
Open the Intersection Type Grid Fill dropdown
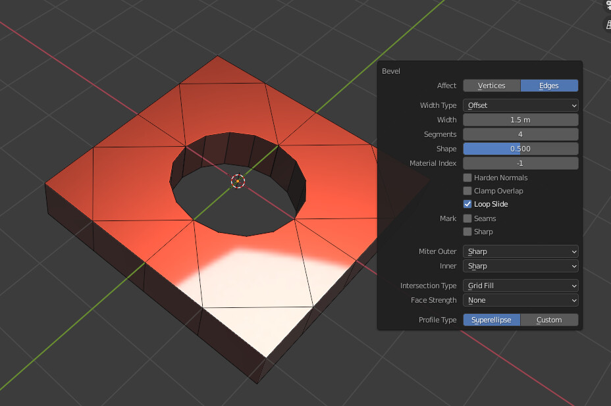point(520,286)
